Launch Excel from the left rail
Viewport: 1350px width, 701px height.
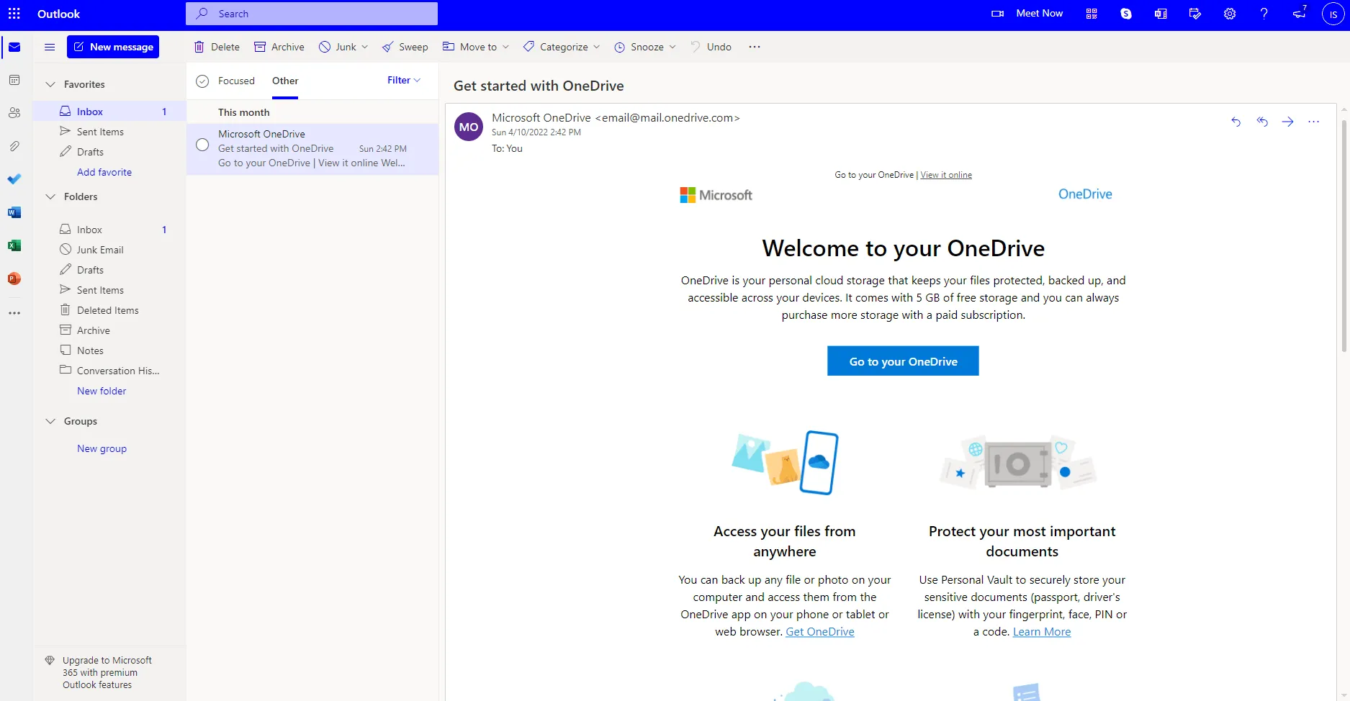(x=14, y=245)
